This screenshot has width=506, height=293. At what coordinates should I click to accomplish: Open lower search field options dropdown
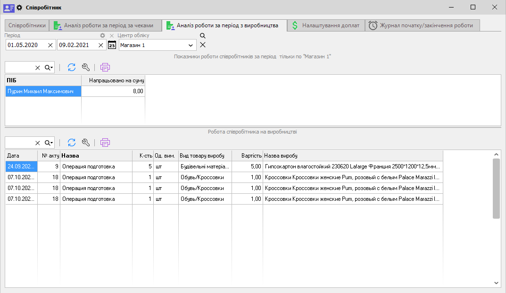49,143
